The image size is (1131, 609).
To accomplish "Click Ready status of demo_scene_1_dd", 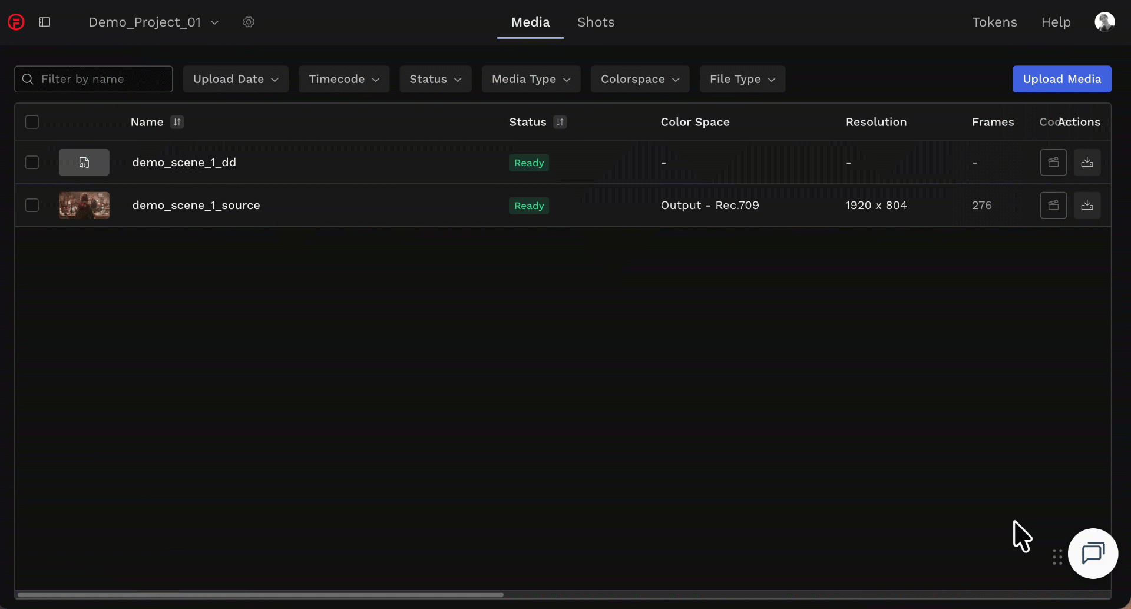I will (529, 163).
